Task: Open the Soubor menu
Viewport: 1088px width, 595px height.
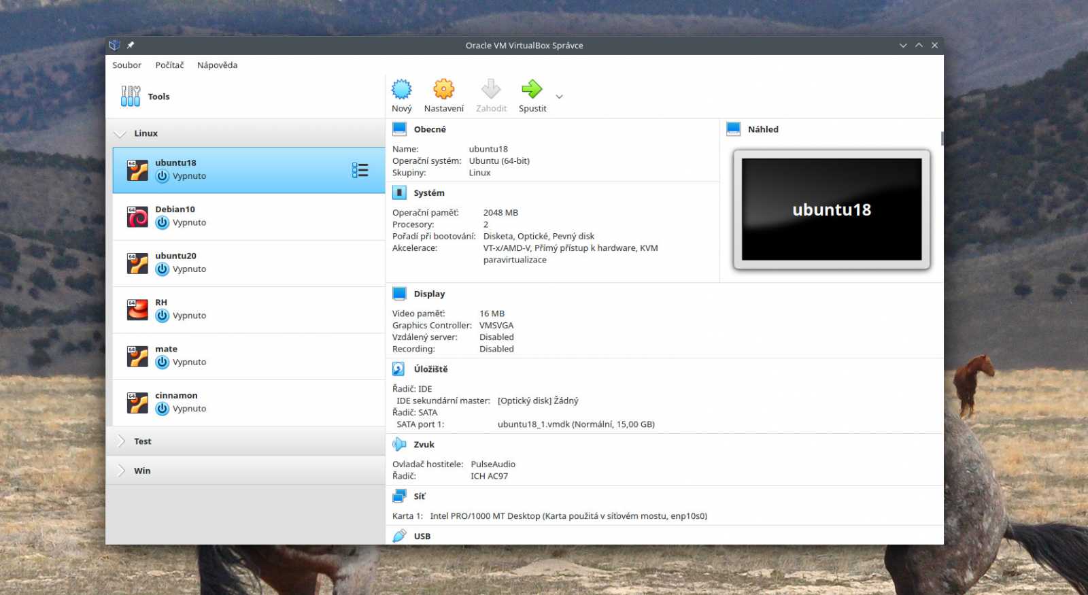Action: (126, 65)
